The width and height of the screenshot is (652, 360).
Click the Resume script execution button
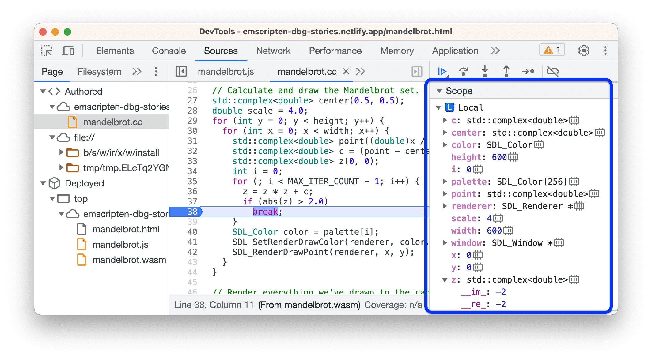click(441, 72)
